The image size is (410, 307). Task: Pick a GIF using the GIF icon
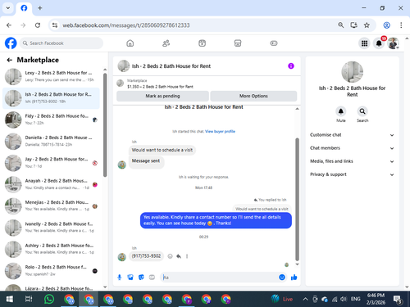(152, 278)
